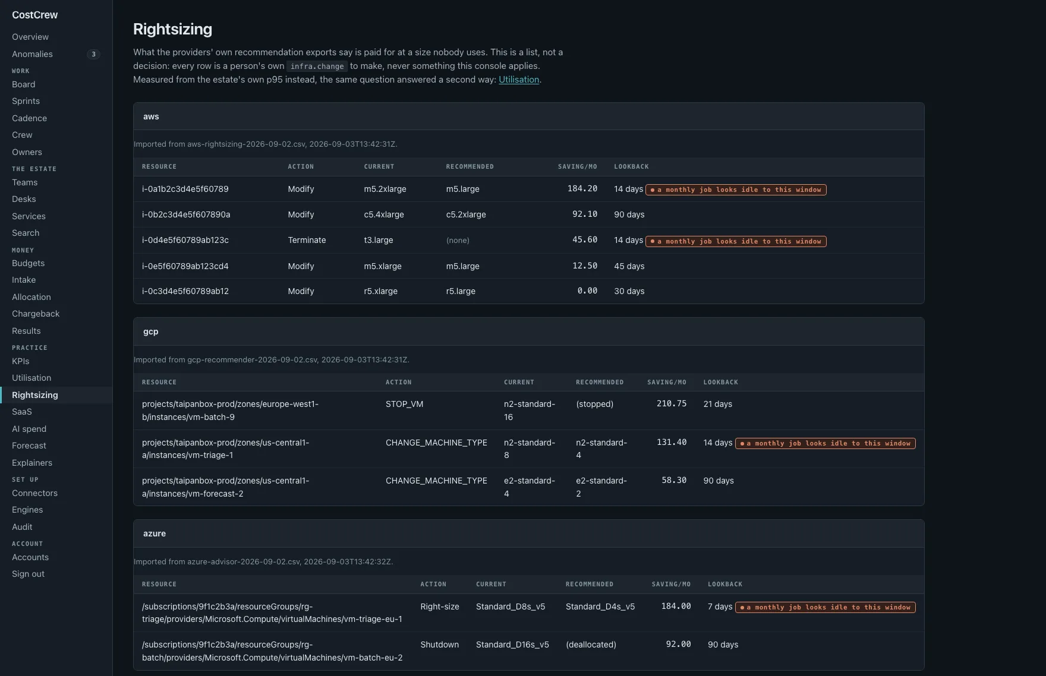Select the vm-forecast-2 resource path
The width and height of the screenshot is (1046, 676).
click(226, 487)
